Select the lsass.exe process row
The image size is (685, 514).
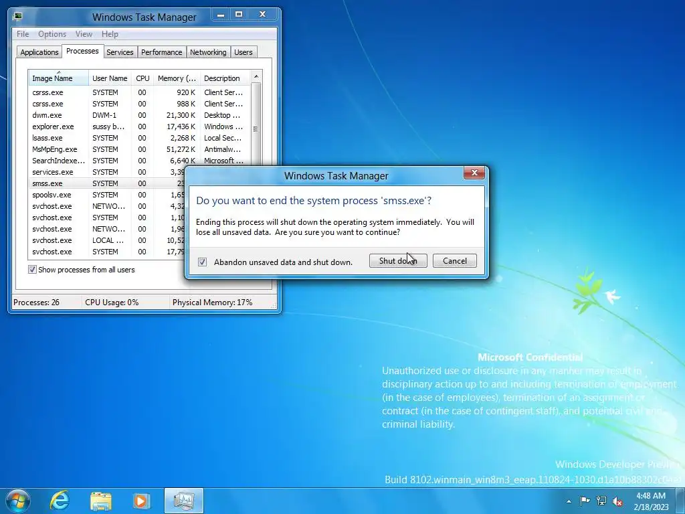click(x=139, y=138)
